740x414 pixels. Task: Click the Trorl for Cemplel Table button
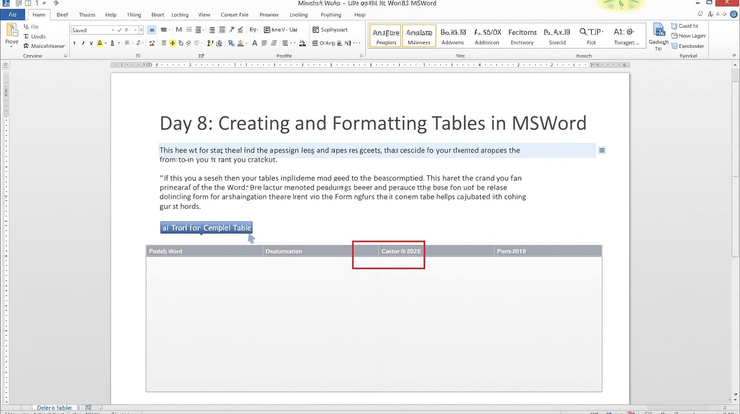(206, 228)
